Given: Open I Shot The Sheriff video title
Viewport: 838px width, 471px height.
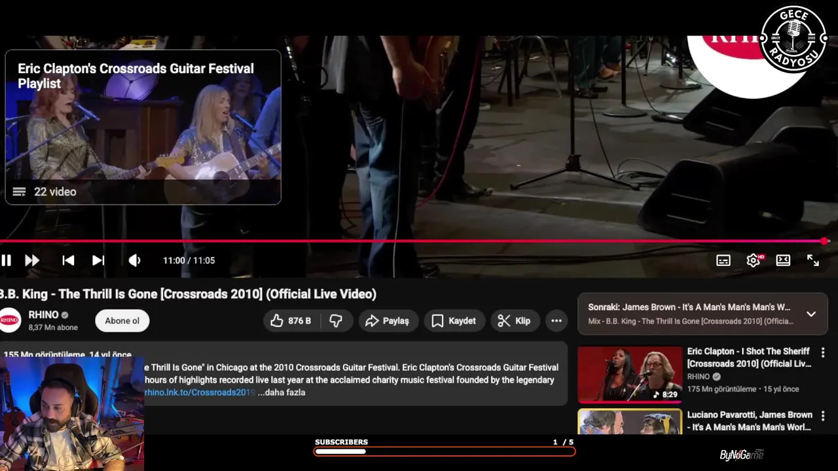Looking at the screenshot, I should coord(748,357).
